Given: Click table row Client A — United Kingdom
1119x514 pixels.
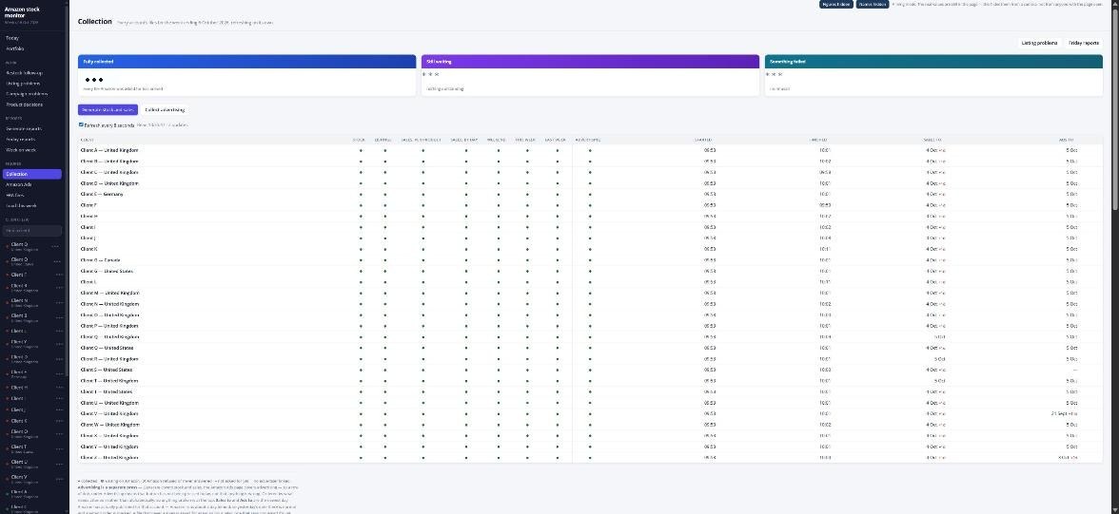Looking at the screenshot, I should point(590,150).
